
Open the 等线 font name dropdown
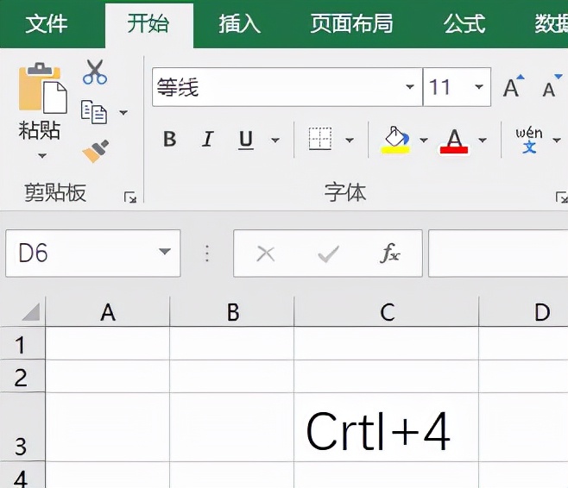coord(410,87)
